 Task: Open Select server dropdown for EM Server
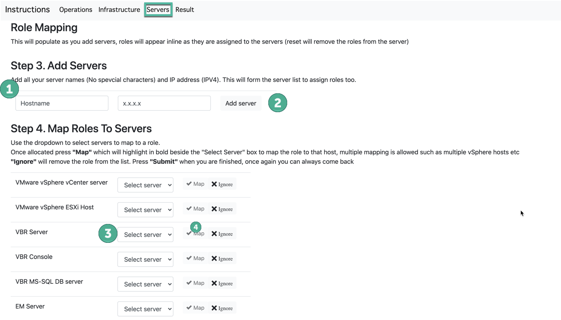tap(145, 309)
